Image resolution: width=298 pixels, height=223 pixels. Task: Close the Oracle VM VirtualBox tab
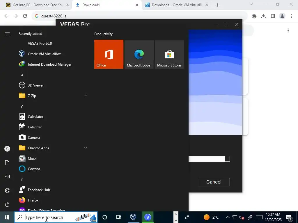click(x=207, y=5)
